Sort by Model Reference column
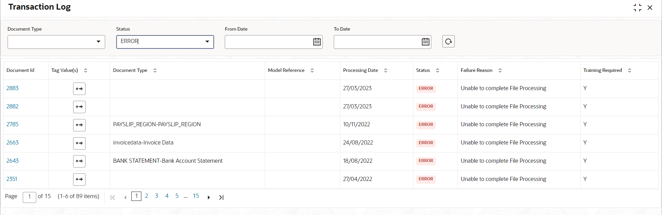The width and height of the screenshot is (662, 215). click(312, 70)
